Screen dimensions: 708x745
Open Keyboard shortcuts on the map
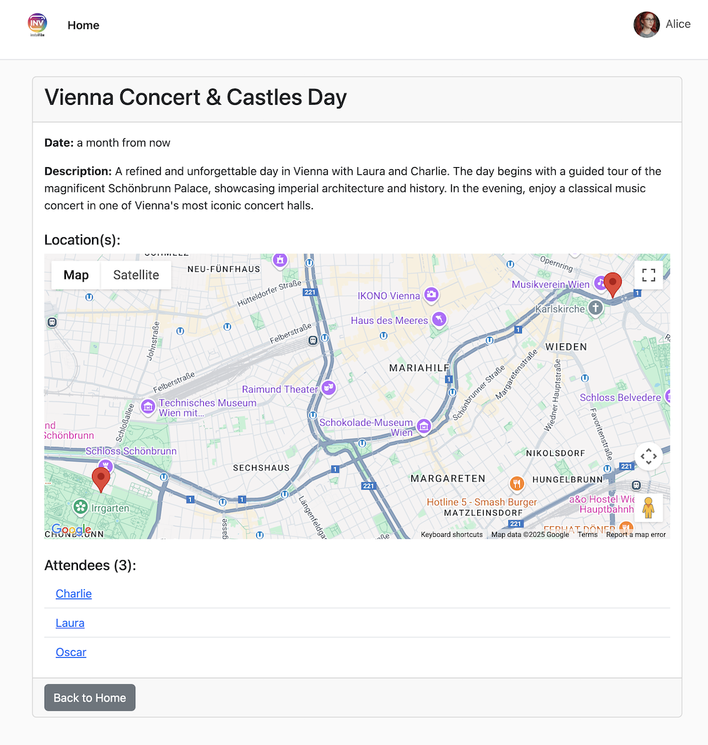pos(452,535)
